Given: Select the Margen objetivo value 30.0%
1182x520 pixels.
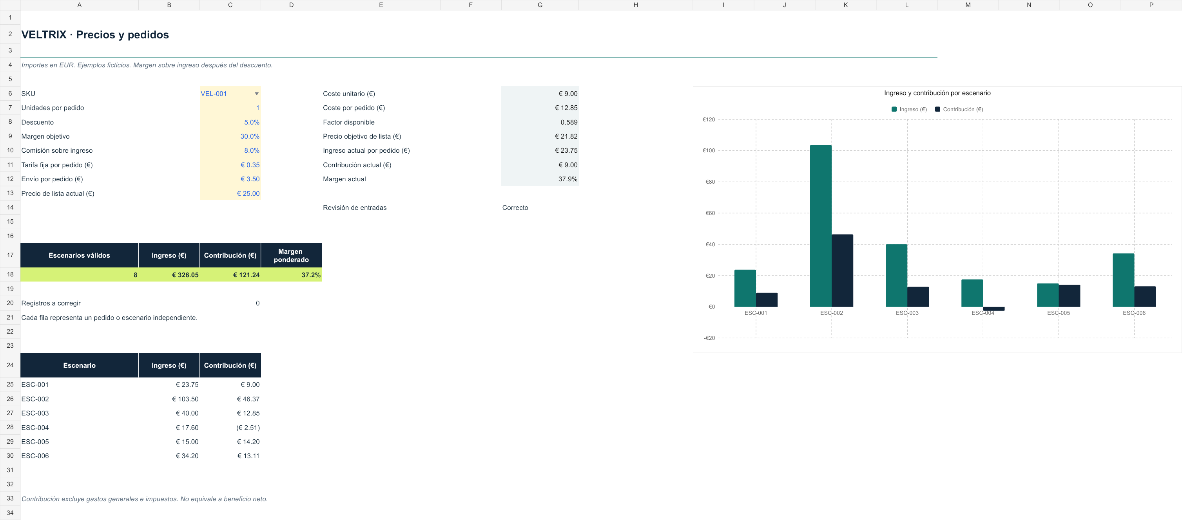Looking at the screenshot, I should pos(230,137).
